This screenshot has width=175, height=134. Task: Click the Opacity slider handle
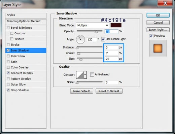96,32
